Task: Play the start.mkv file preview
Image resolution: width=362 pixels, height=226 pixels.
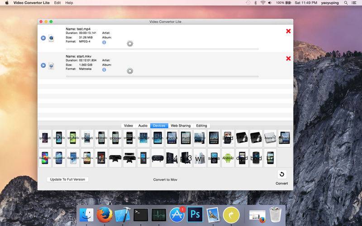Action: (x=43, y=65)
